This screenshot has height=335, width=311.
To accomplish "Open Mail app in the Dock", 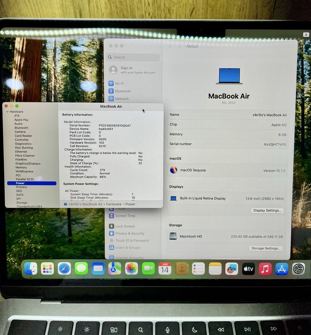I will tap(98, 268).
